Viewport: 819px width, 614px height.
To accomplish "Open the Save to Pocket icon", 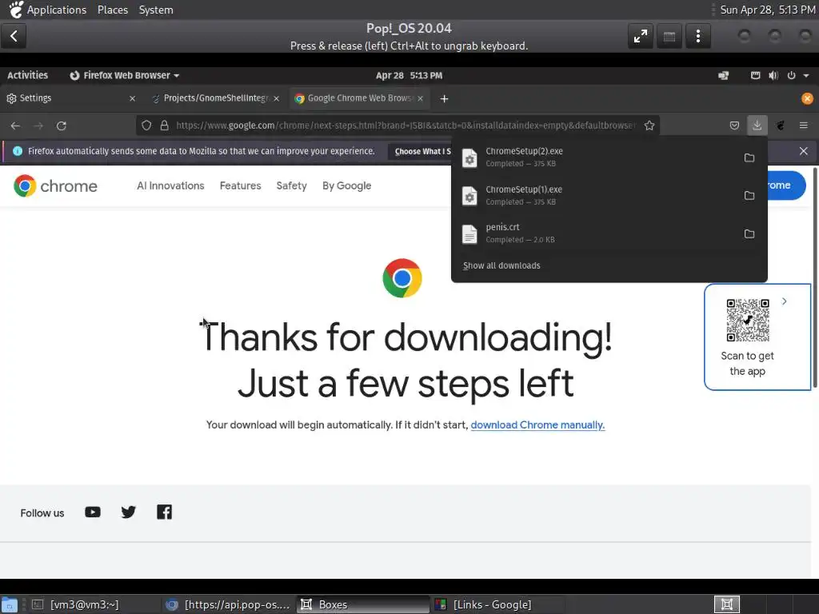I will point(734,126).
